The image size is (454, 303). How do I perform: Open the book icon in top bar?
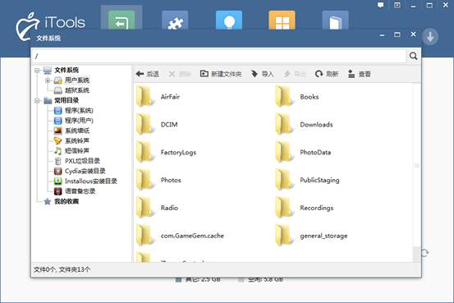pos(335,21)
